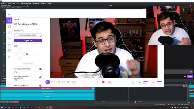
Task: Open the key-shaped tools sidebar icon
Action: (9, 32)
